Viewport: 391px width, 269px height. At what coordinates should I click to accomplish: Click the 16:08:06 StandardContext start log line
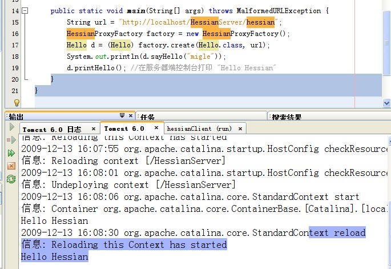point(190,197)
